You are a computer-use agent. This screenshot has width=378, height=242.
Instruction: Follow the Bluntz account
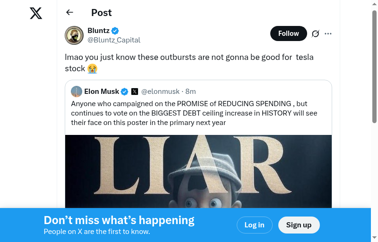coord(288,33)
